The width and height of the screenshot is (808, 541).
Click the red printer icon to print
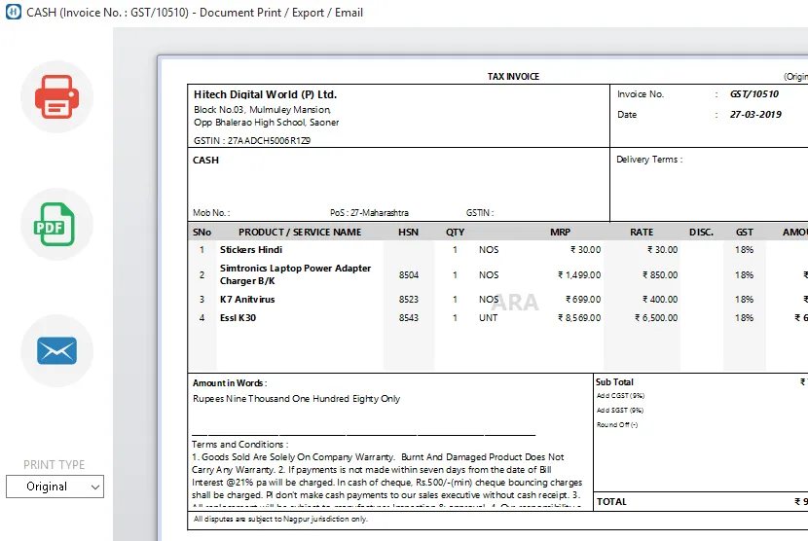[56, 97]
